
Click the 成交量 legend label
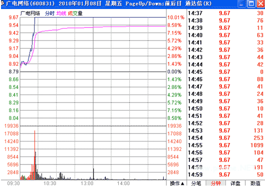[x=75, y=13]
